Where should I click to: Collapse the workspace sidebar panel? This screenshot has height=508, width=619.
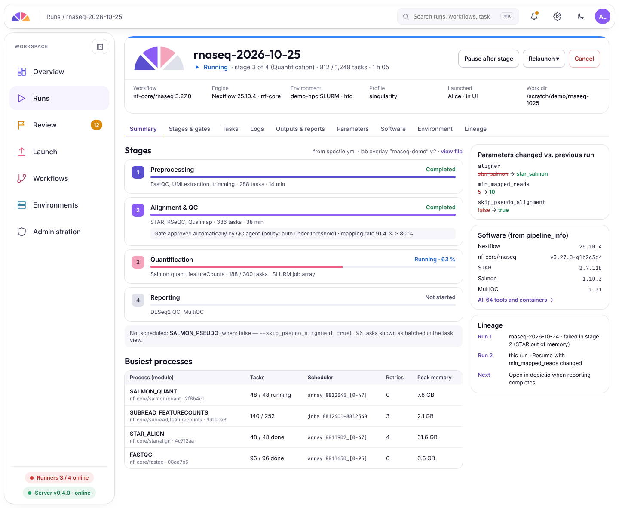pyautogui.click(x=100, y=46)
